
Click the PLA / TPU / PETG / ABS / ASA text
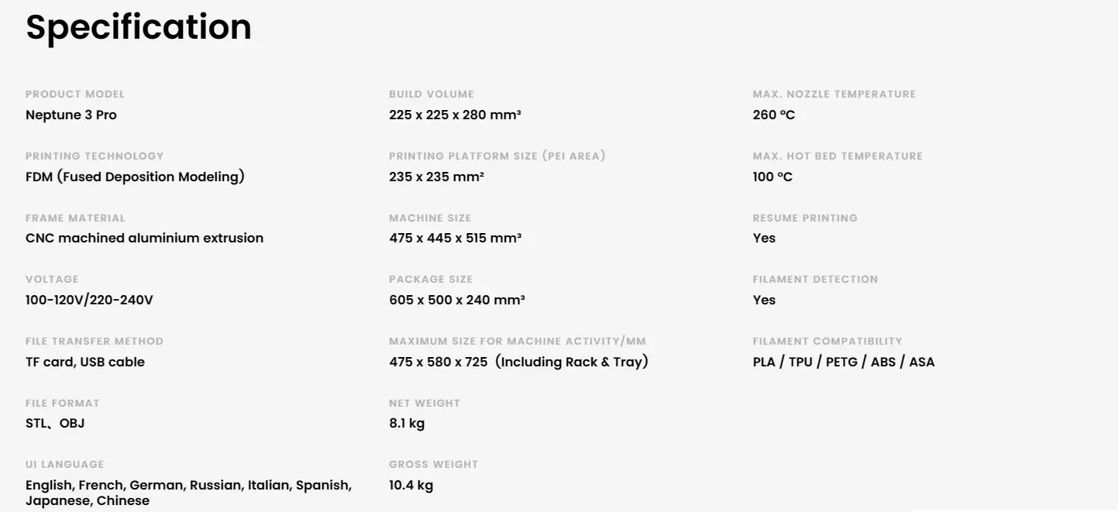coord(843,362)
